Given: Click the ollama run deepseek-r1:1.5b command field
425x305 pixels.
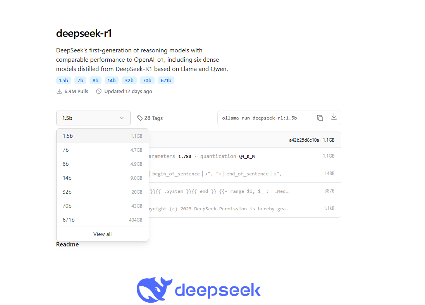Looking at the screenshot, I should tap(265, 118).
